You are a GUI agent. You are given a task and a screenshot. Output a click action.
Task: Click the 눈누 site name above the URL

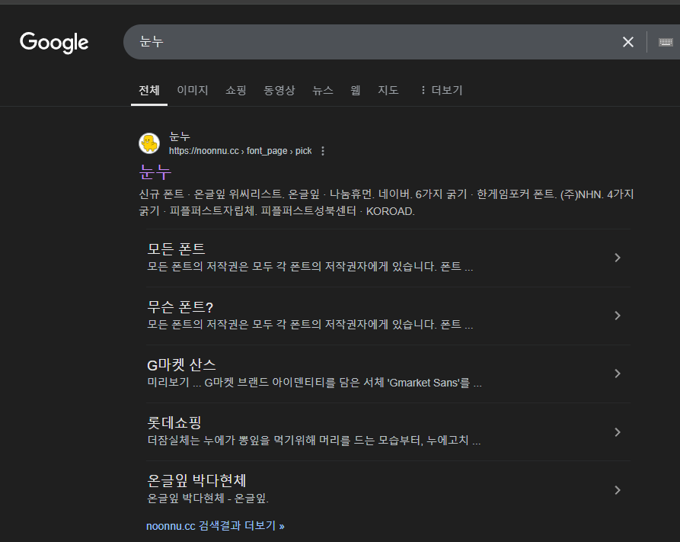point(180,136)
